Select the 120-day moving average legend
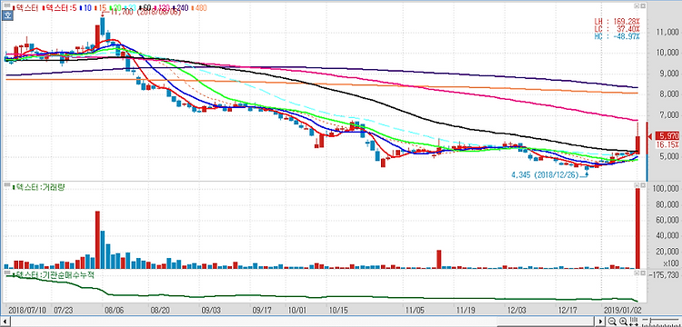 pyautogui.click(x=162, y=8)
